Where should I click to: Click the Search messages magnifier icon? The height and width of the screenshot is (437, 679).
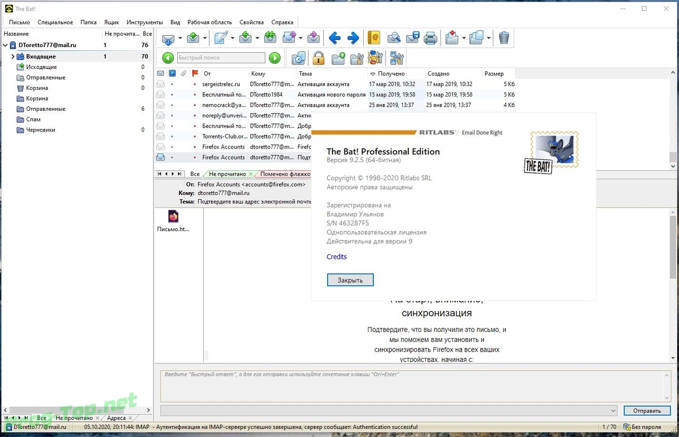point(394,38)
